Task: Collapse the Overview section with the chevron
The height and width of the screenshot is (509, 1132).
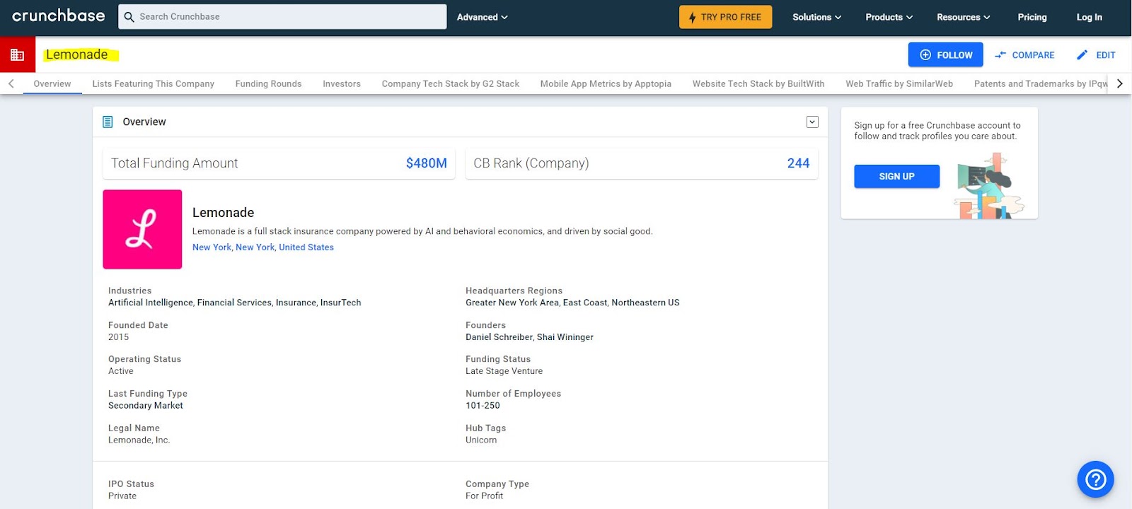Action: point(812,122)
